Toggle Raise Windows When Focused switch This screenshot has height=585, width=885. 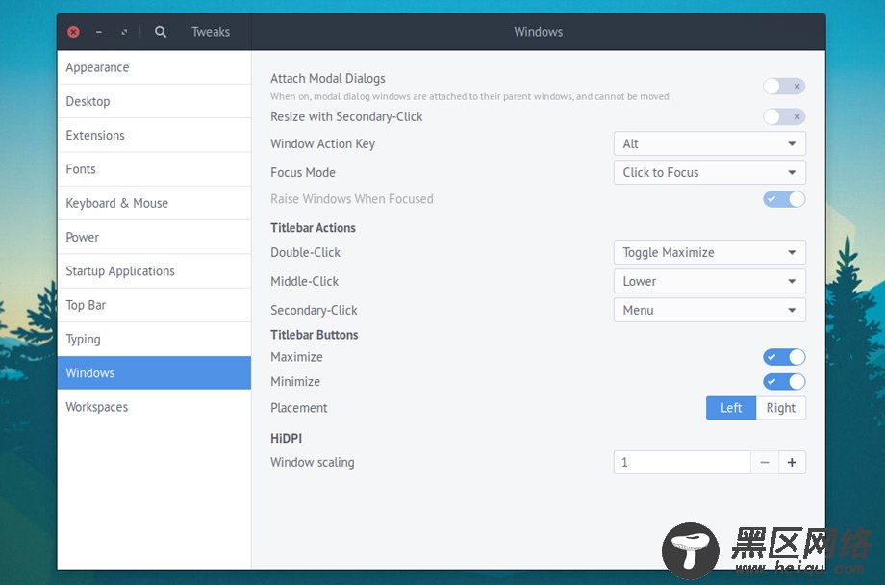point(784,199)
